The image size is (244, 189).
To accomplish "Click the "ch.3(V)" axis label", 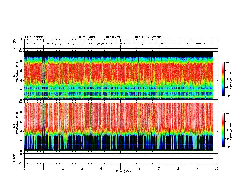I will tap(14, 158).
